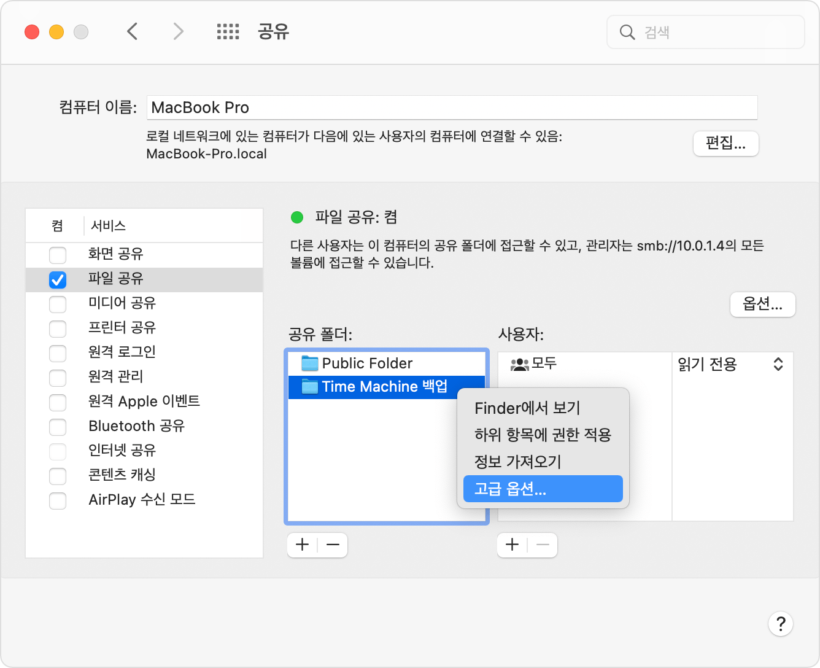Select 원격 관리 service row
Screen dimensions: 820x668
point(144,378)
